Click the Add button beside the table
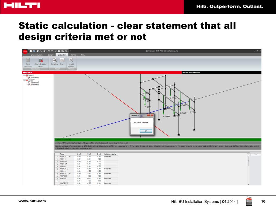This screenshot has height=207, width=276. pyautogui.click(x=256, y=154)
